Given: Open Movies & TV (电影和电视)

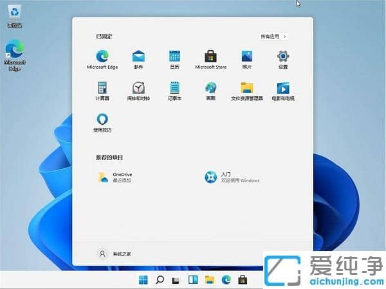Looking at the screenshot, I should (283, 91).
